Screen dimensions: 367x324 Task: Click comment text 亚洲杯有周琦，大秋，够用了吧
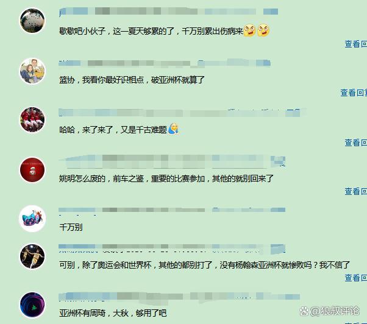point(113,313)
